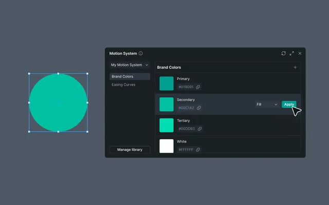Viewport: 329px width, 205px height.
Task: Click the #00C1A2 hex value
Action: click(186, 108)
